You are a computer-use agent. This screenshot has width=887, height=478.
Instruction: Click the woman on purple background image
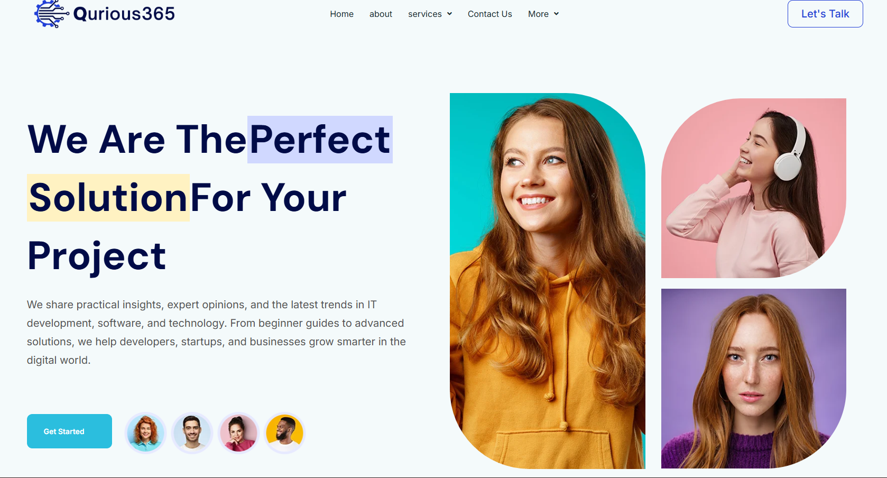pyautogui.click(x=754, y=379)
